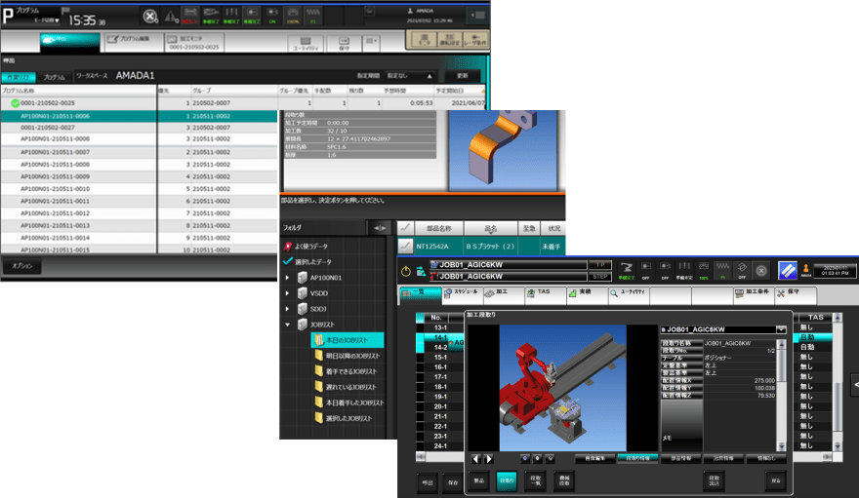Viewport: 859px width, 498px height.
Task: Toggle the T.P button next to job name
Action: point(601,265)
